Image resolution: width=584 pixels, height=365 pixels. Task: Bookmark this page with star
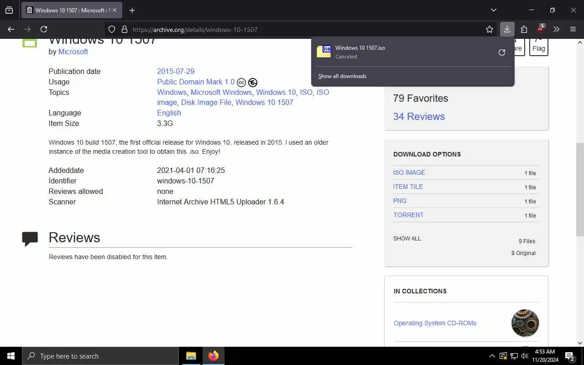point(490,29)
